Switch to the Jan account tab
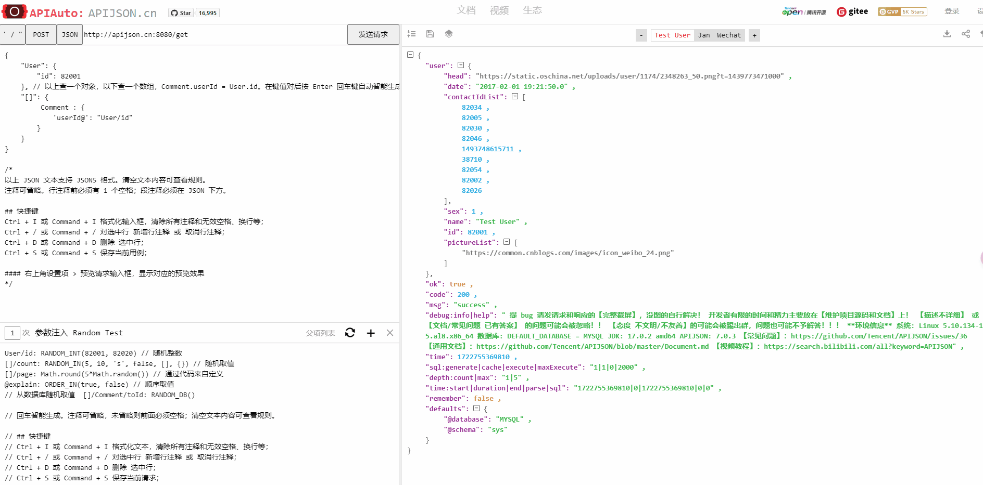Viewport: 983px width, 485px height. pos(704,35)
